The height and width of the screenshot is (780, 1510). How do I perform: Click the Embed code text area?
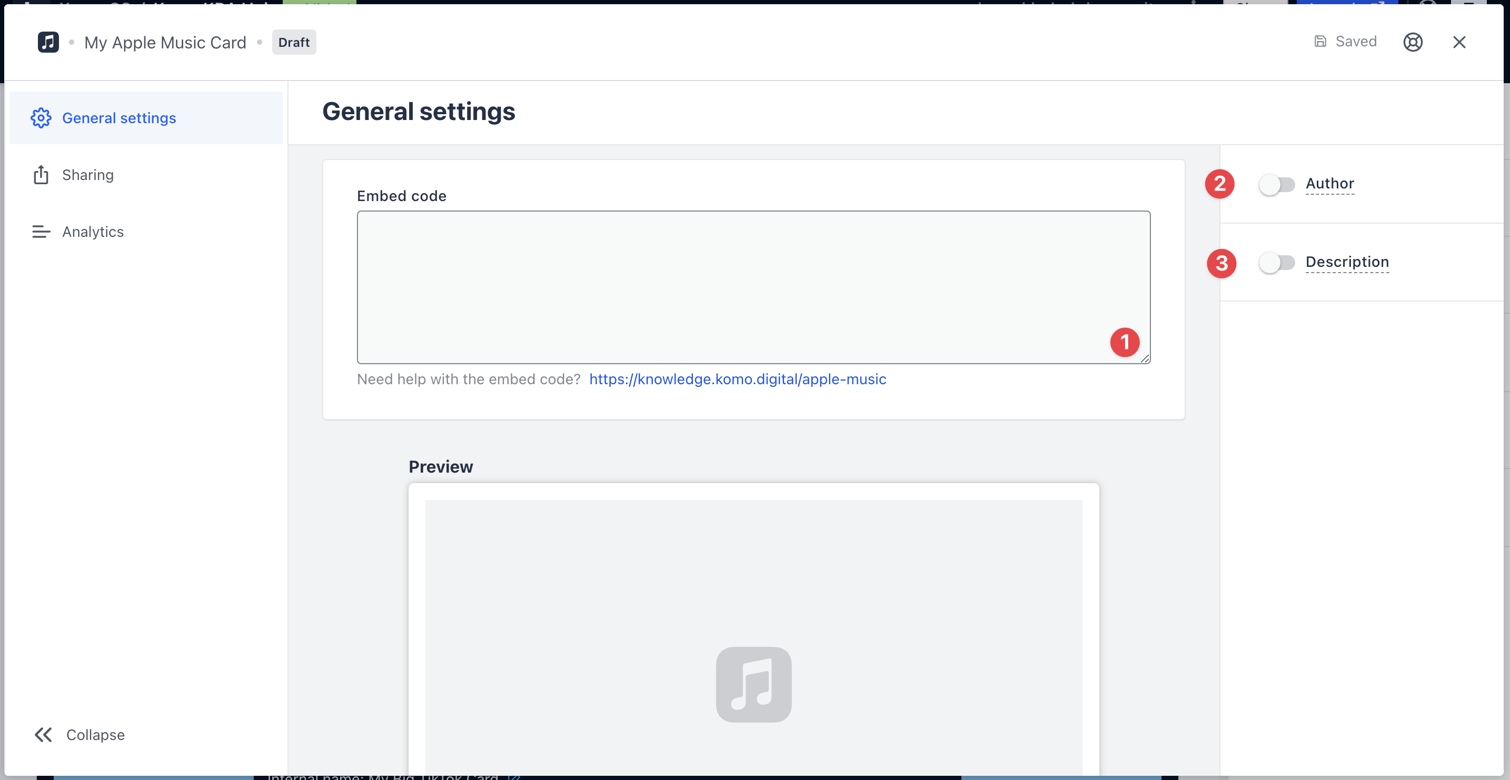point(753,286)
